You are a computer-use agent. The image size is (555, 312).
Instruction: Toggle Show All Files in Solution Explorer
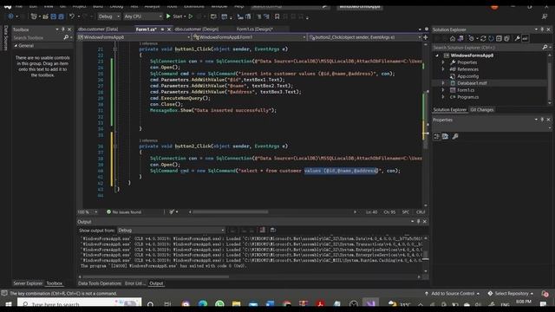(506, 38)
